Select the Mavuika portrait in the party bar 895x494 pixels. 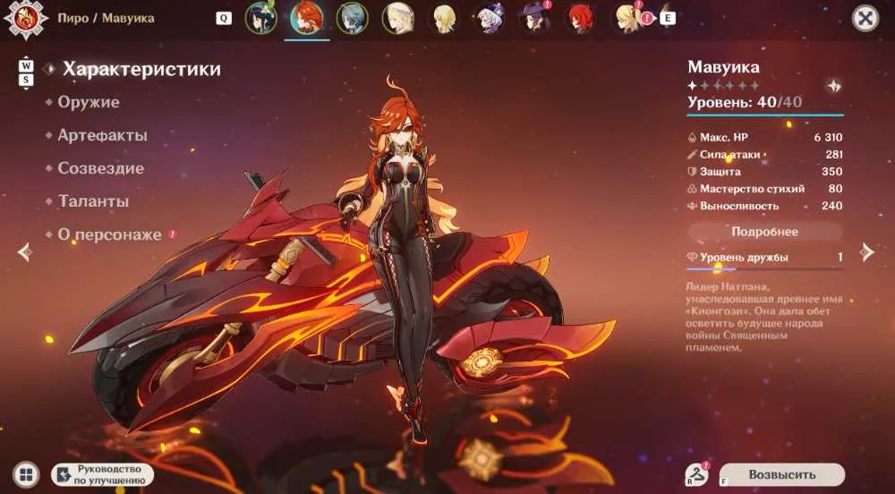306,18
